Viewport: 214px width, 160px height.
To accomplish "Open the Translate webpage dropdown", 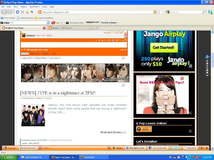I will click(109, 23).
